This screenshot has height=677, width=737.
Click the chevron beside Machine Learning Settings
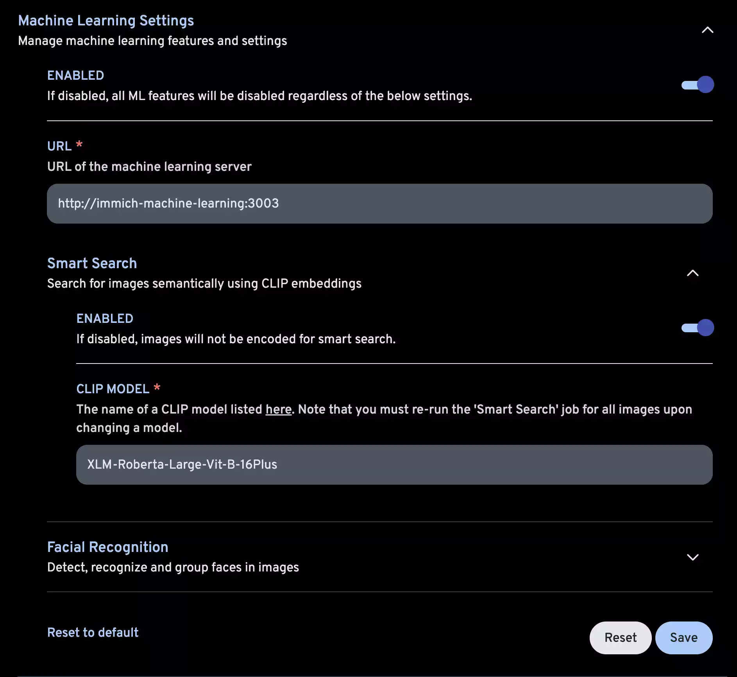pos(707,30)
